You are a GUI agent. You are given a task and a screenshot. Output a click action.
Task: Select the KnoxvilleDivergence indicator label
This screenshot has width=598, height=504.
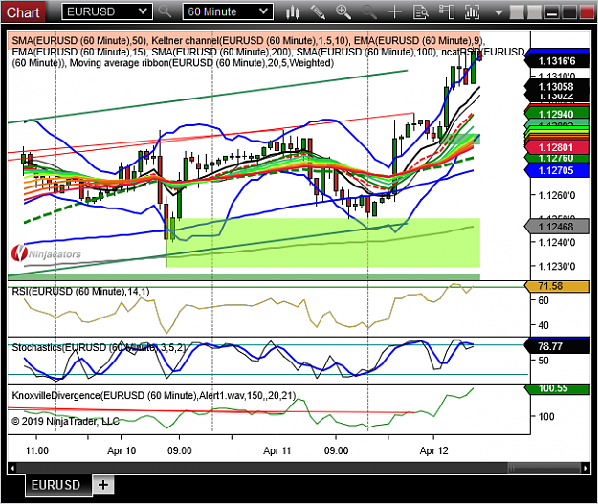[x=154, y=395]
